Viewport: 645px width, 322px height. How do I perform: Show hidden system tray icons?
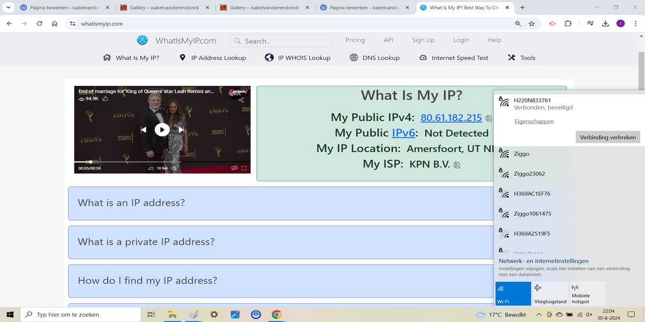click(539, 314)
